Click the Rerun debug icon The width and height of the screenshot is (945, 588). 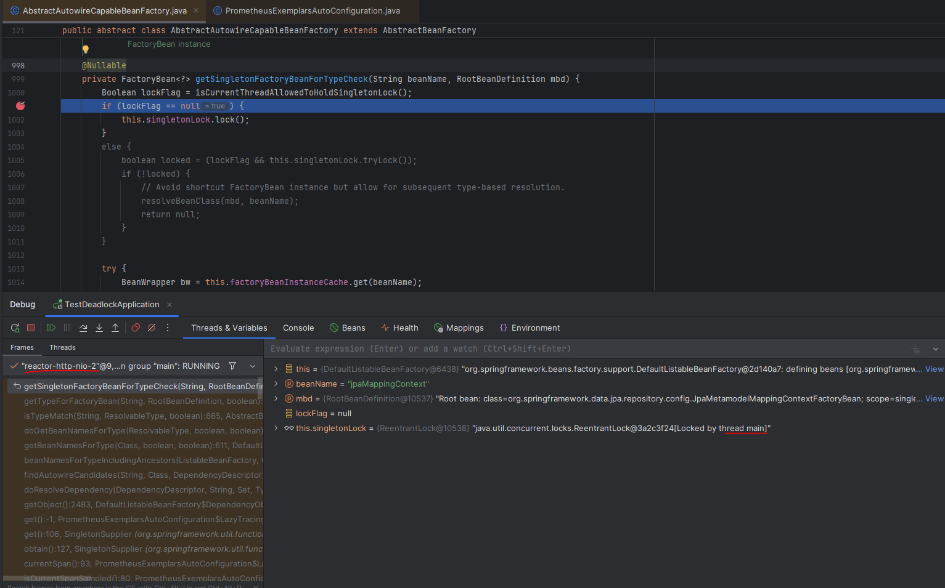15,328
